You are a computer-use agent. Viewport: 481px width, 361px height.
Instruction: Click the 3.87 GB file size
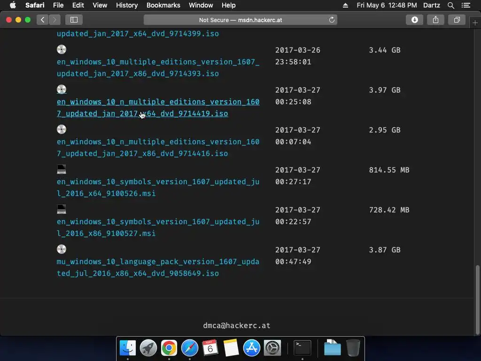pos(384,250)
